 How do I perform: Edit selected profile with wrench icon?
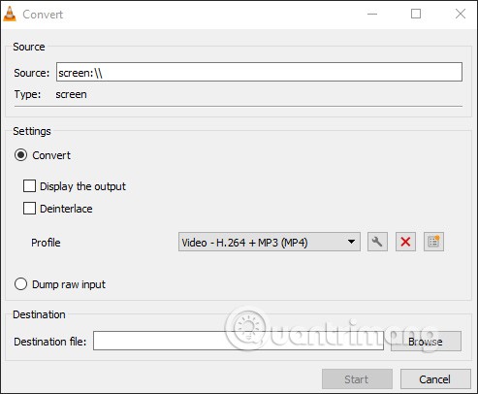point(377,242)
